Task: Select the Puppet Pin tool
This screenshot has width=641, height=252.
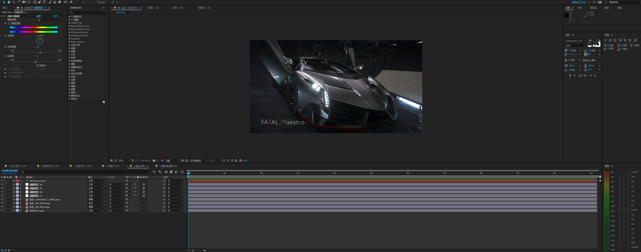Action: 71,2
